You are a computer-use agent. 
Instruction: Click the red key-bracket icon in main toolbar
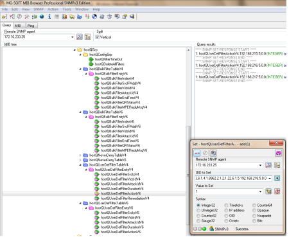coord(12,17)
